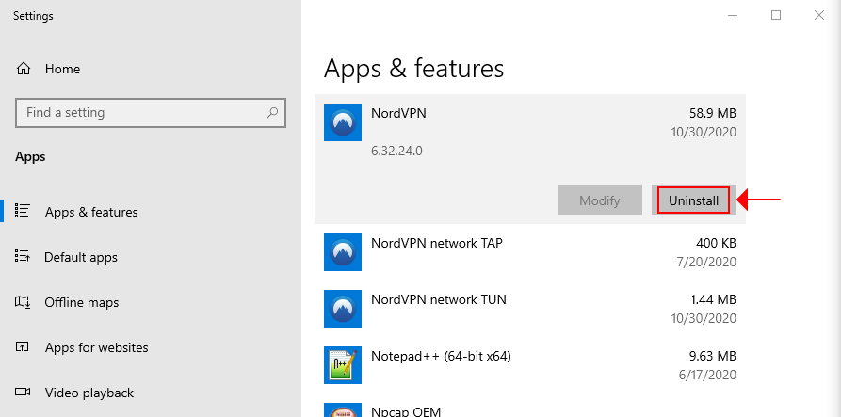Focus the Find a setting search field
841x417 pixels.
click(141, 113)
